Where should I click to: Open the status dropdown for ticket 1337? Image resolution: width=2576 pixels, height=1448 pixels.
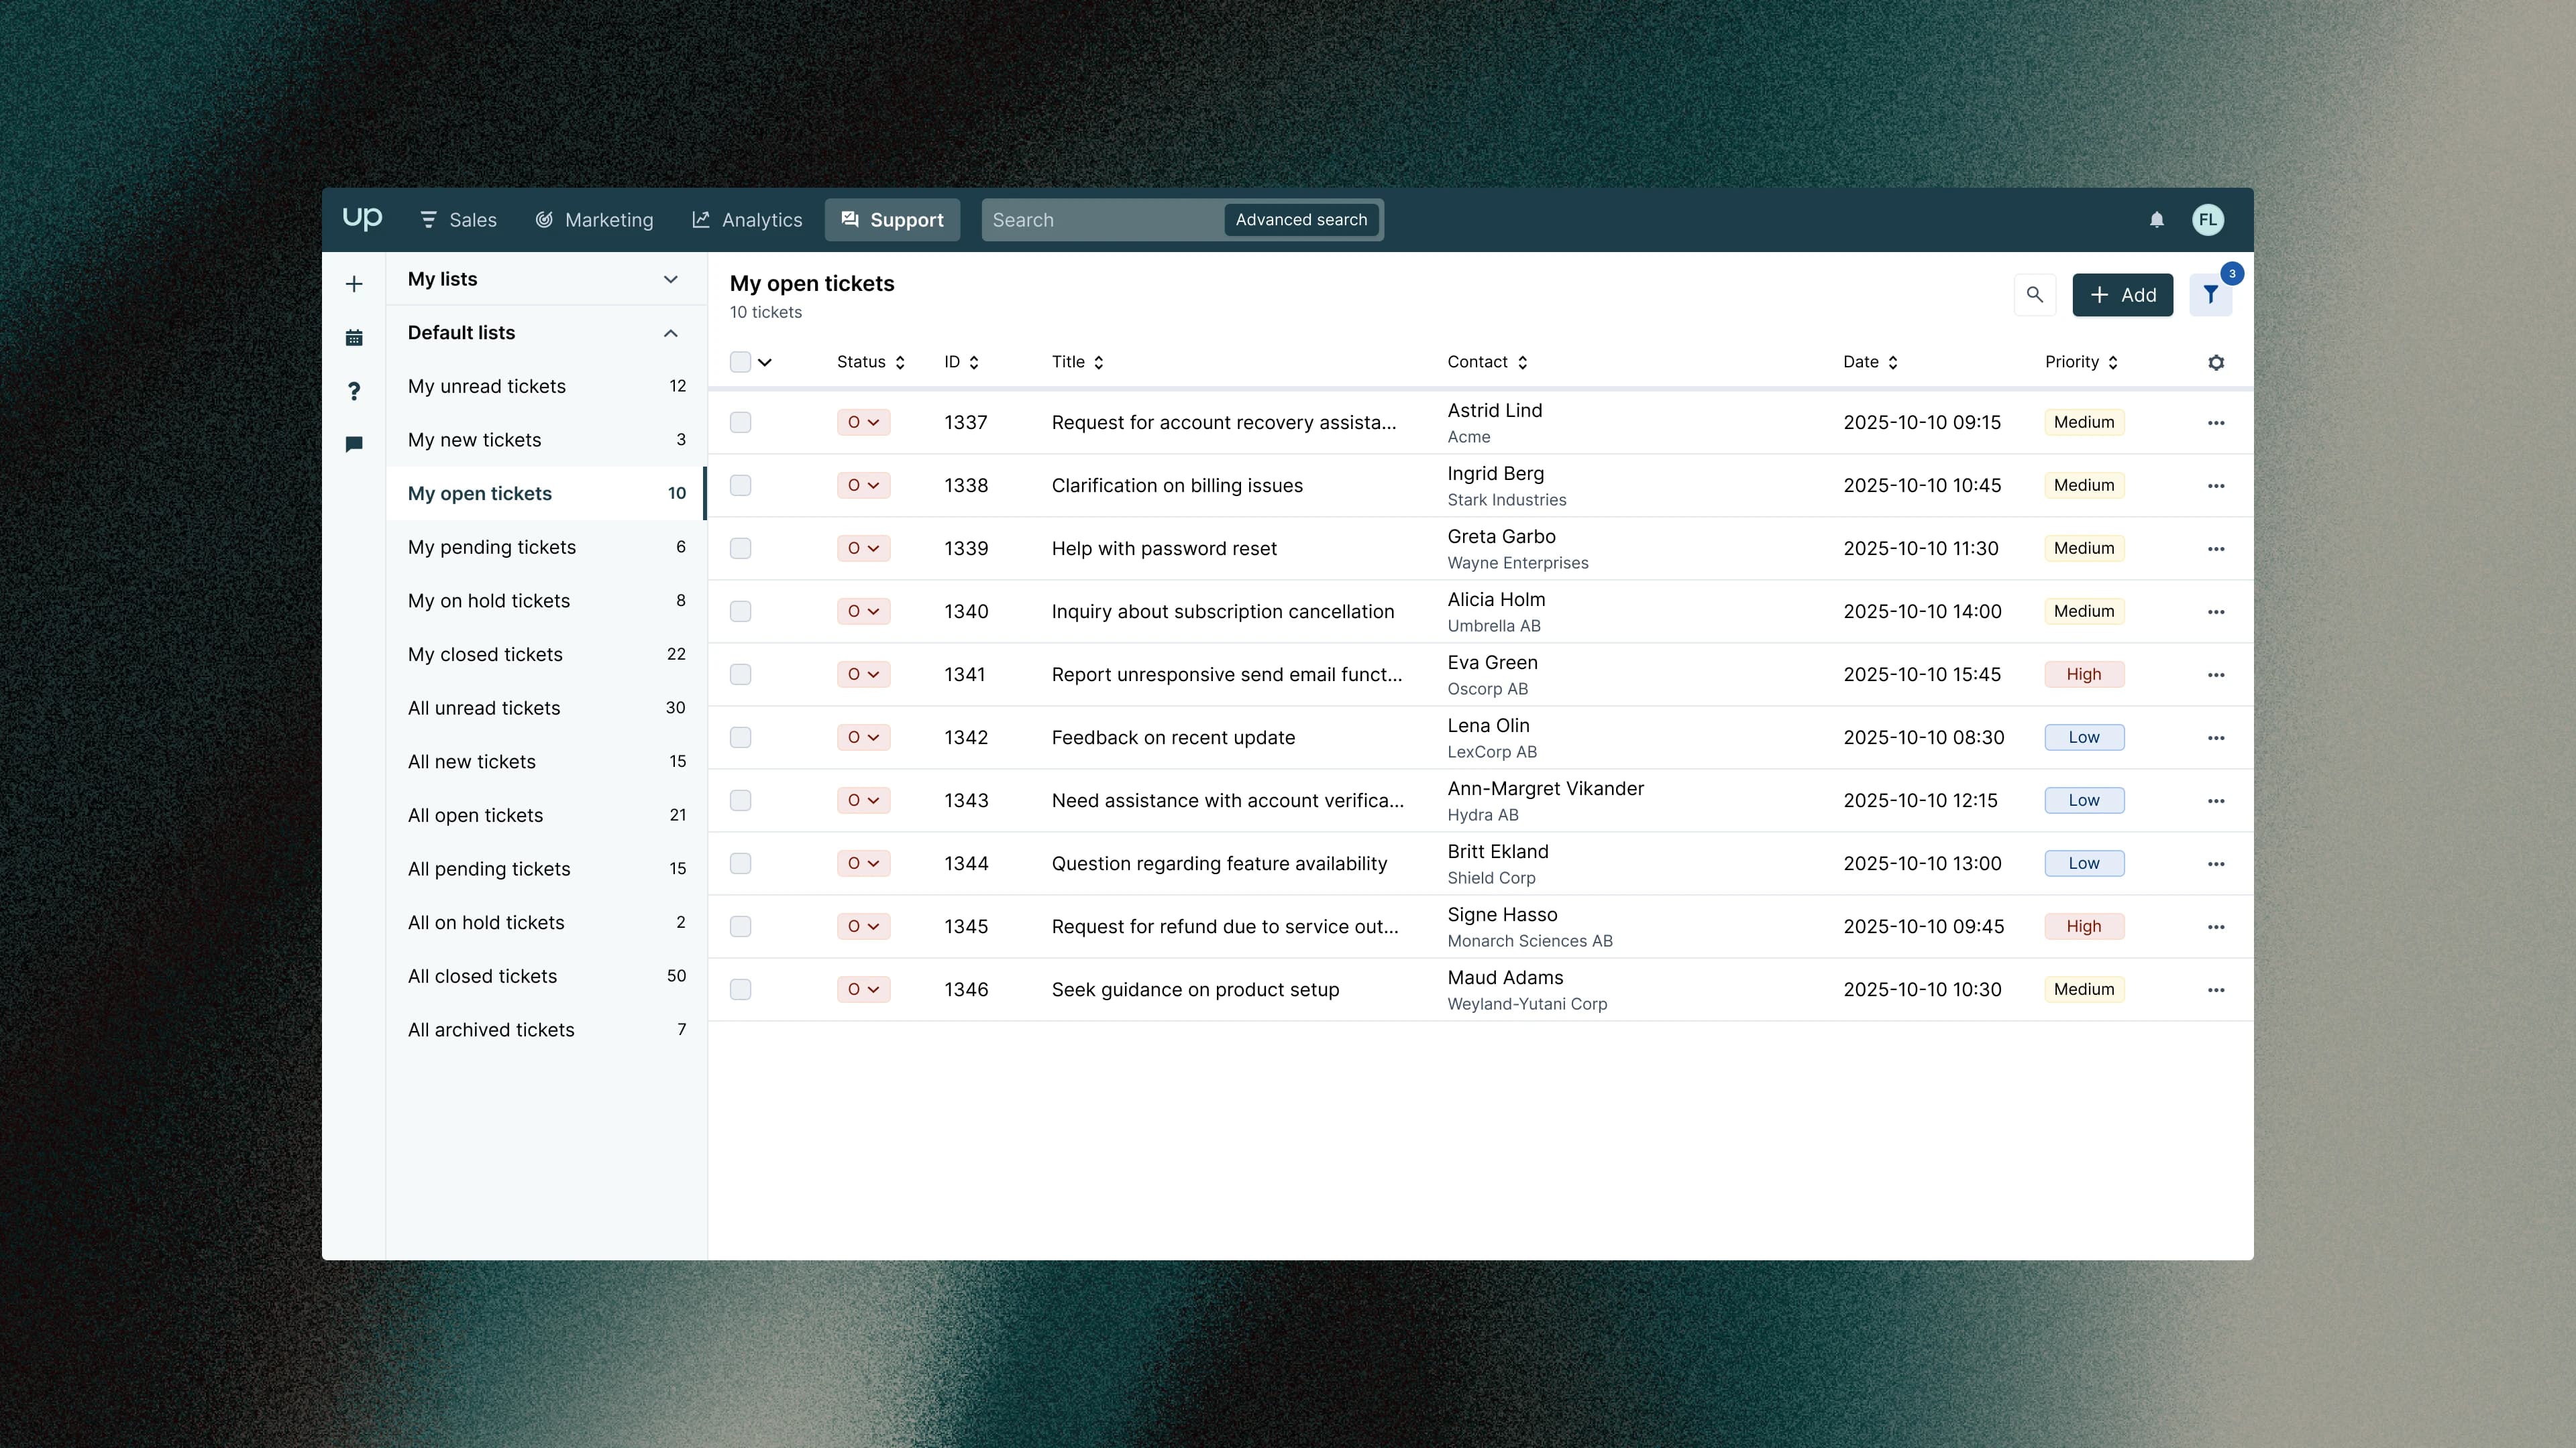pyautogui.click(x=863, y=422)
